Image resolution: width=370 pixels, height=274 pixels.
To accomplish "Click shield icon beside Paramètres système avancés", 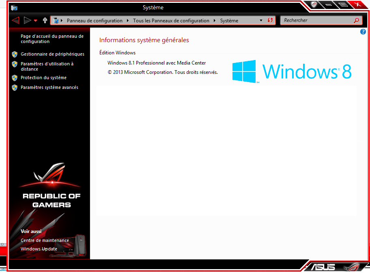I will coord(15,88).
